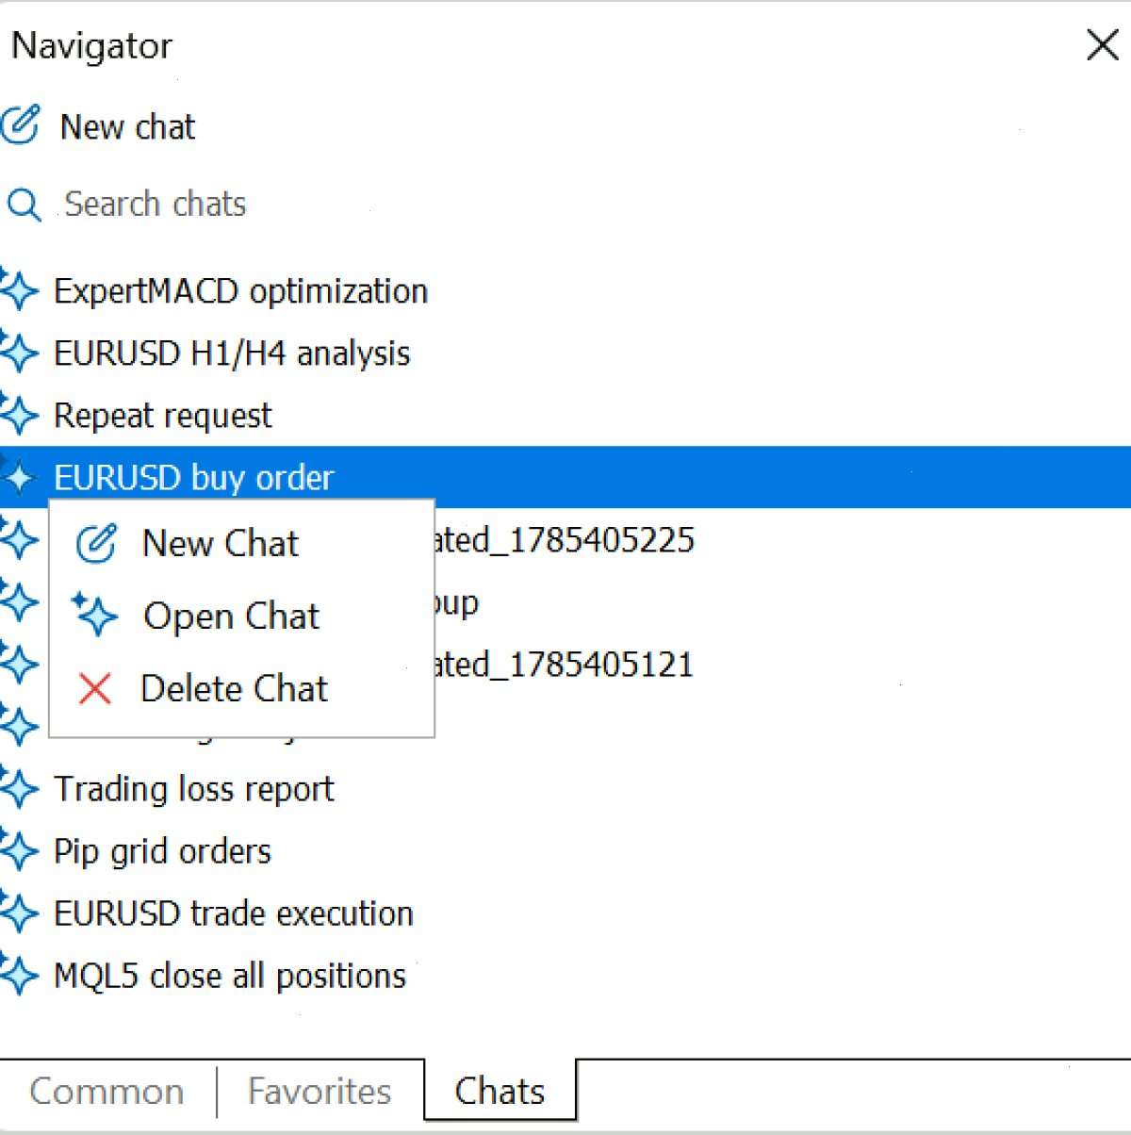Click the sparkle icon next to ExpertMACD optimization
This screenshot has height=1135, width=1131.
(x=19, y=290)
